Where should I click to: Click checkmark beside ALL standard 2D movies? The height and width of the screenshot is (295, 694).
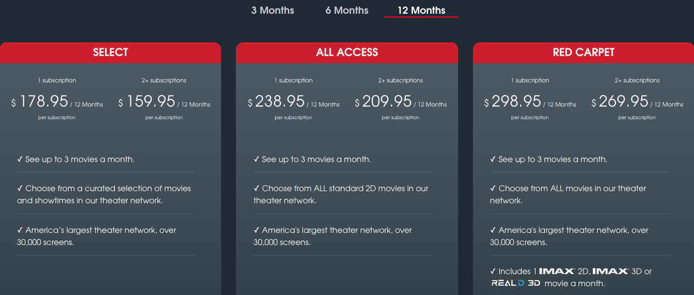tap(256, 188)
